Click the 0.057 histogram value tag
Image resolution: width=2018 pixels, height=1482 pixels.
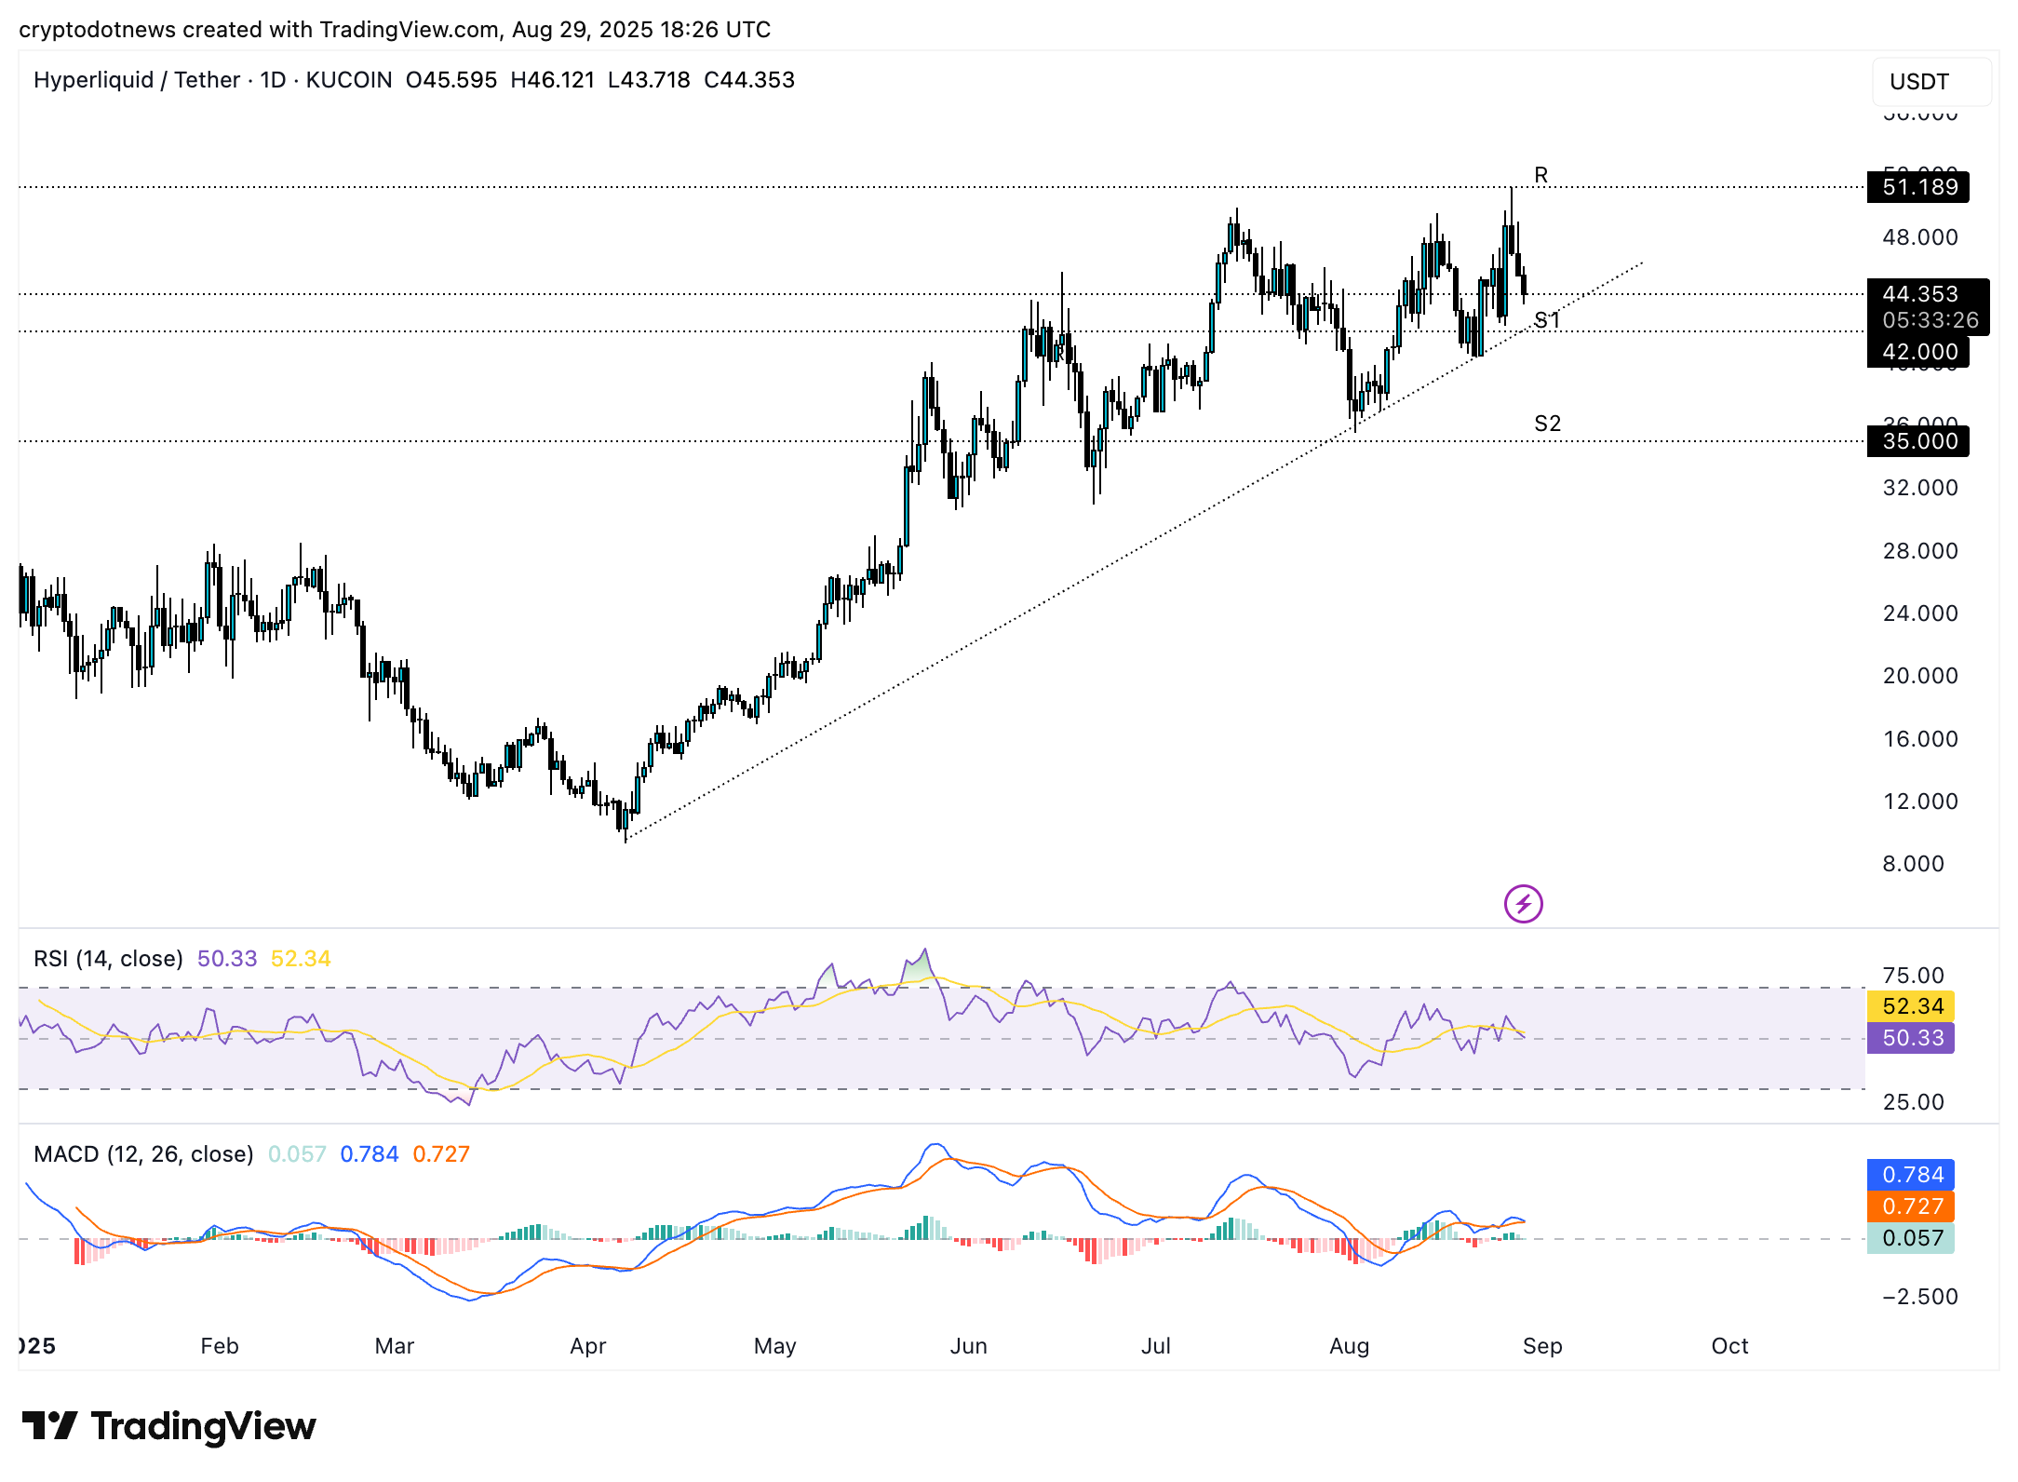click(x=1911, y=1238)
